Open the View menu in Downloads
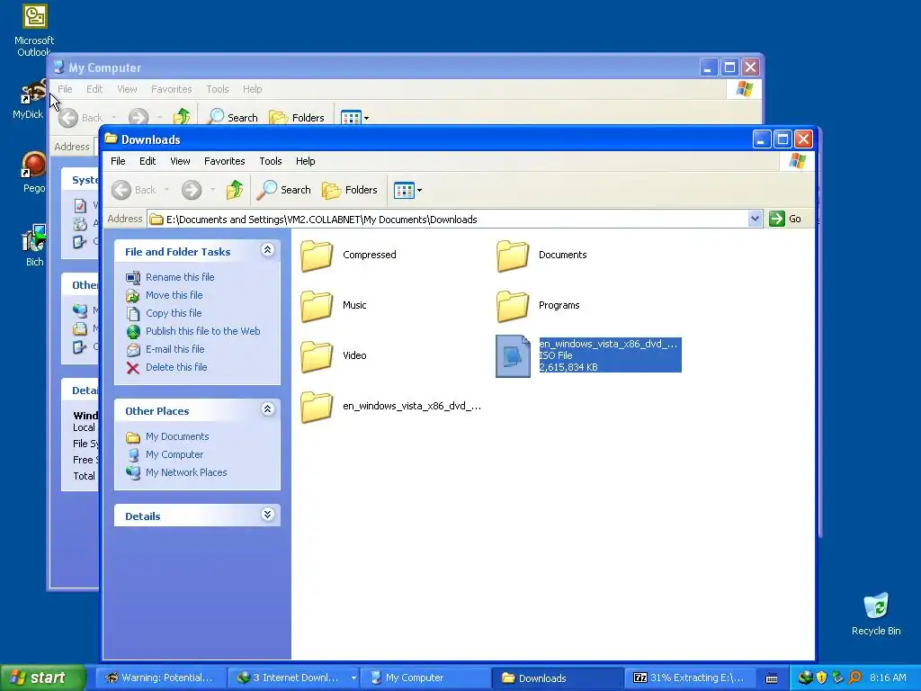Screen dimensions: 921x691 (180, 161)
